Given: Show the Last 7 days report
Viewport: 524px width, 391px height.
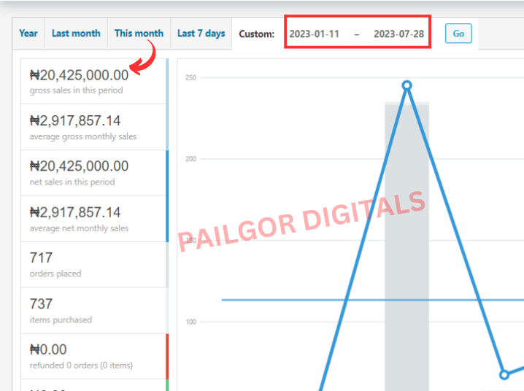Looking at the screenshot, I should [x=201, y=34].
